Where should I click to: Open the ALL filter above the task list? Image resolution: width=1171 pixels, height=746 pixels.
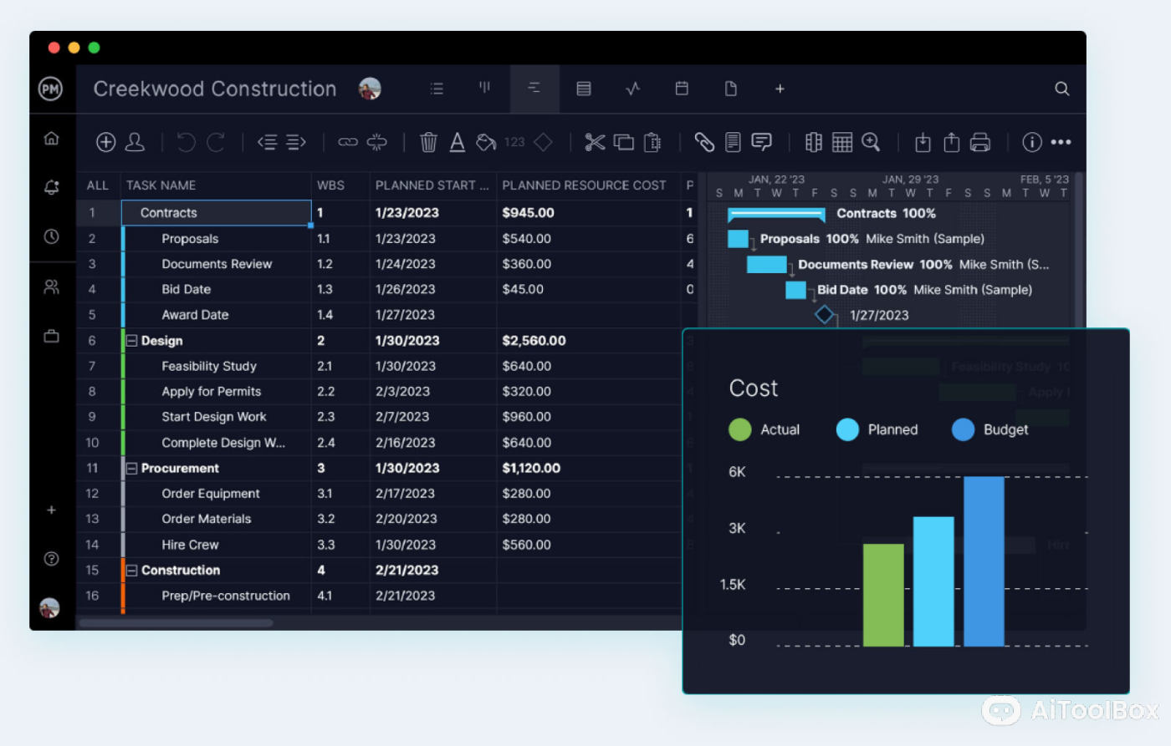pyautogui.click(x=98, y=185)
